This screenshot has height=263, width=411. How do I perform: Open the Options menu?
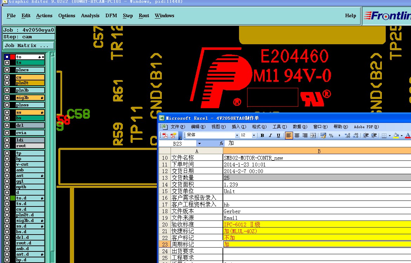point(67,16)
